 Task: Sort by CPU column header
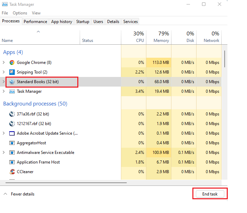click(x=134, y=37)
